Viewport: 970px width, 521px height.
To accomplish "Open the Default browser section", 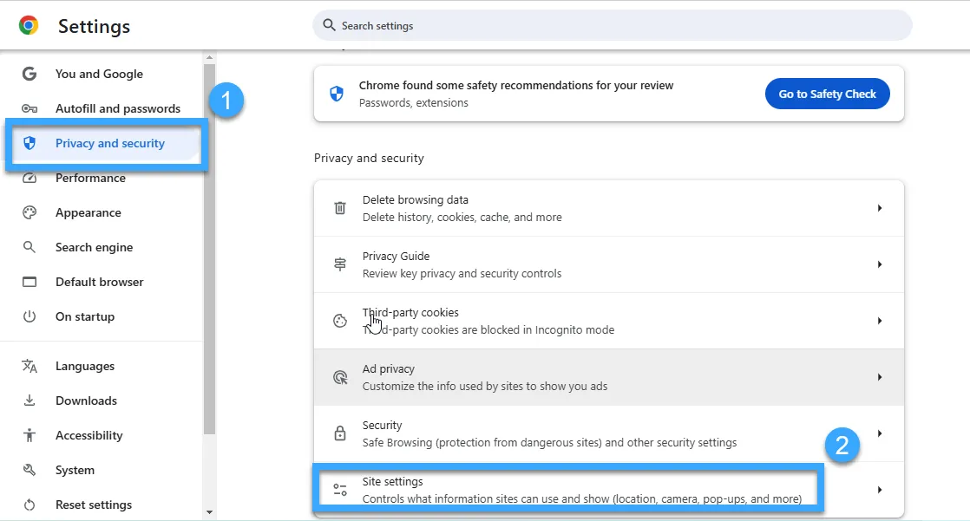I will (102, 282).
